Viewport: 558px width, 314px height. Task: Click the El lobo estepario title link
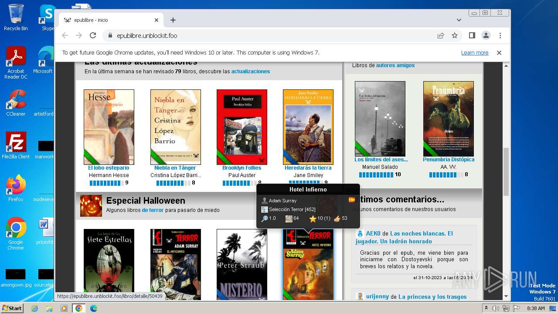click(x=109, y=168)
